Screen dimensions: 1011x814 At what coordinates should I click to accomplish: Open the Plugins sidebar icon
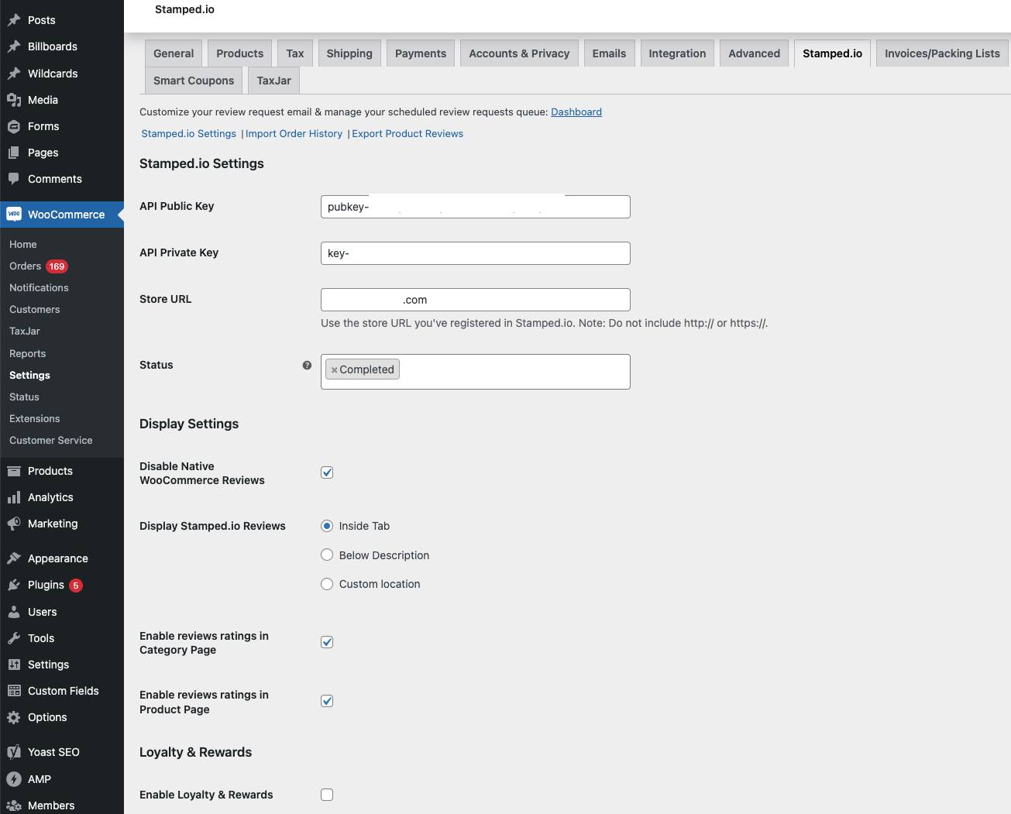point(14,585)
